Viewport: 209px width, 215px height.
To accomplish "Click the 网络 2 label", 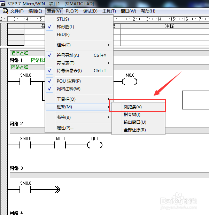I will [16, 124].
